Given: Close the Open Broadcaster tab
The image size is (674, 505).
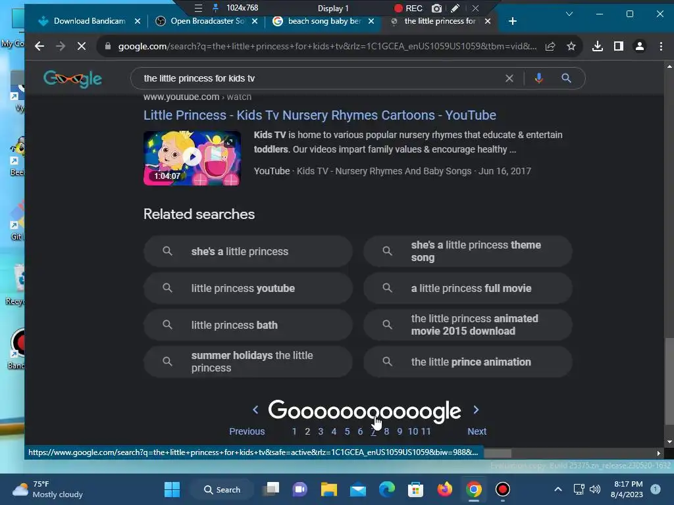Looking at the screenshot, I should pos(255,21).
